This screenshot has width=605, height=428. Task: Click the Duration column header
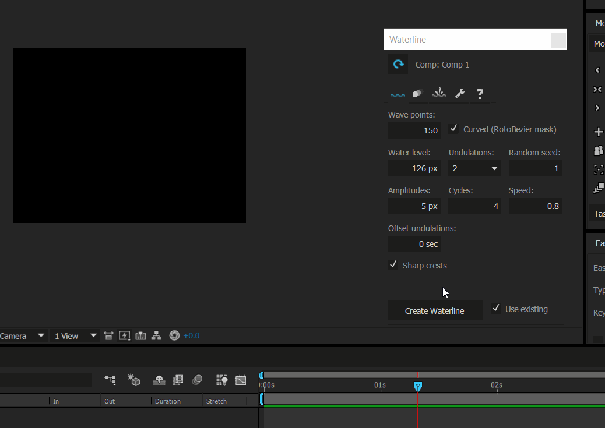coord(168,401)
